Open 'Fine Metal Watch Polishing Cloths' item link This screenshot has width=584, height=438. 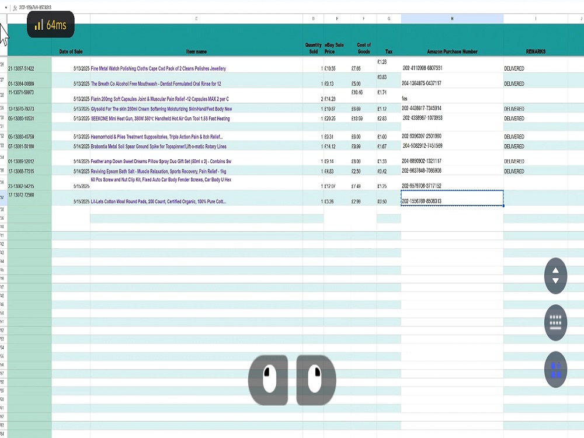pyautogui.click(x=158, y=68)
